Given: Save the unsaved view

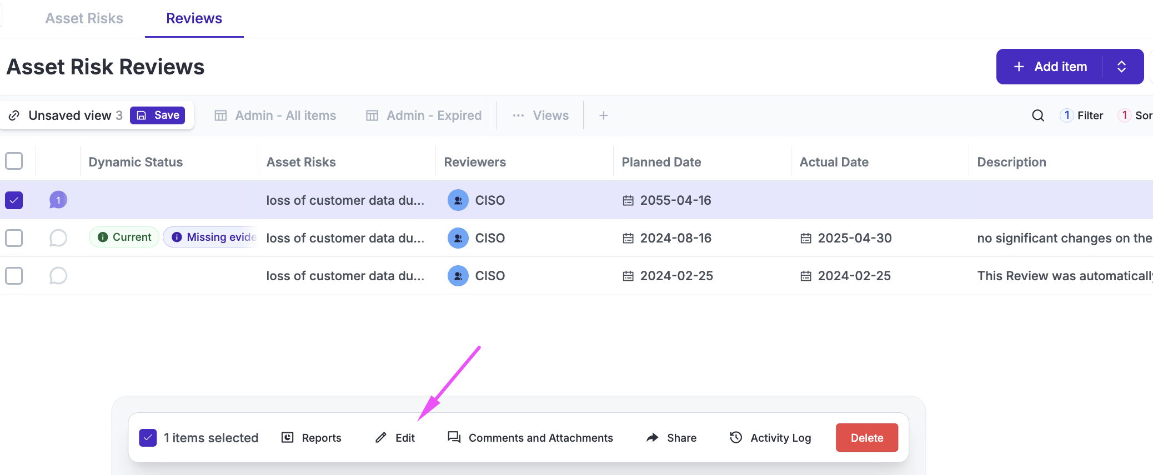Looking at the screenshot, I should click(x=158, y=115).
